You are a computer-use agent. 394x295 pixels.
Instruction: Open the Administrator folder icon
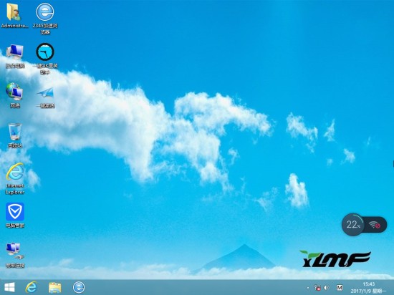click(14, 16)
